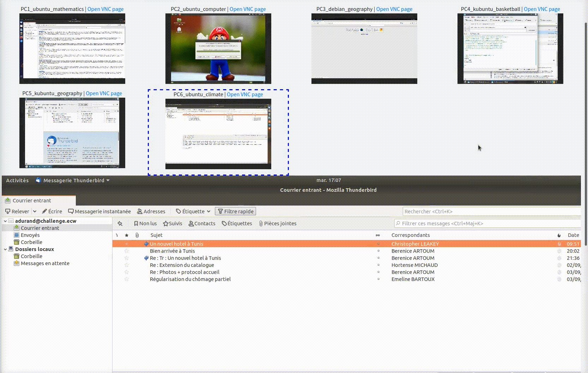
Task: Select the PC6_ubuntu_climate thumbnail
Action: pos(218,134)
